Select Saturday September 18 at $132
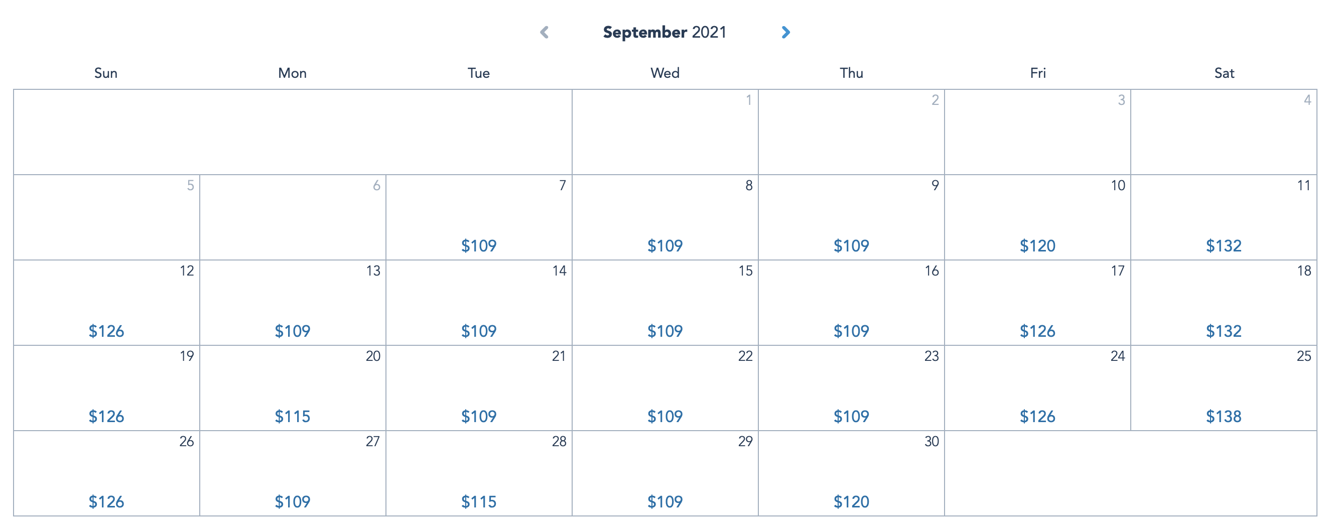The image size is (1329, 525). click(1224, 303)
